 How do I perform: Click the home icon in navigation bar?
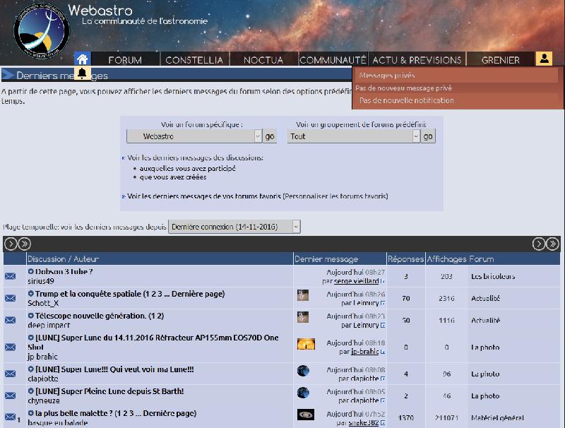click(x=82, y=59)
